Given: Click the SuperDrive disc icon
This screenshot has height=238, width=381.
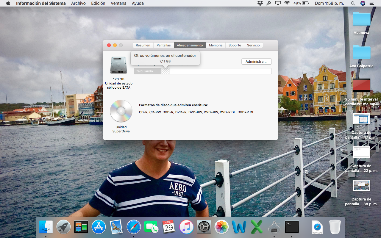Looking at the screenshot, I should [x=121, y=111].
